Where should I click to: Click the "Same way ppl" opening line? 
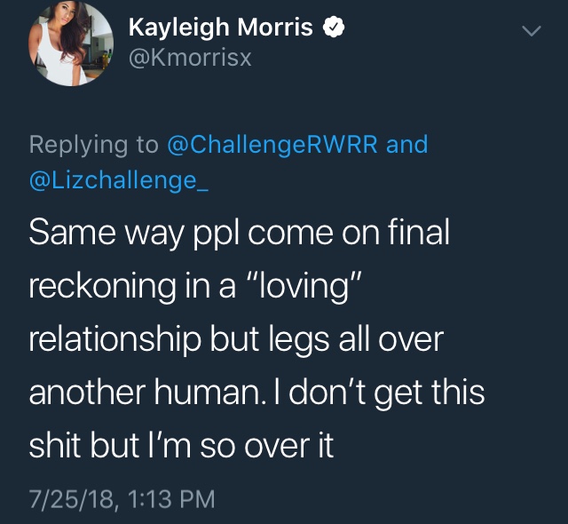point(134,233)
